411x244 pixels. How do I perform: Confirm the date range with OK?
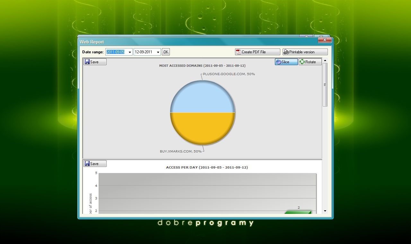tap(166, 52)
